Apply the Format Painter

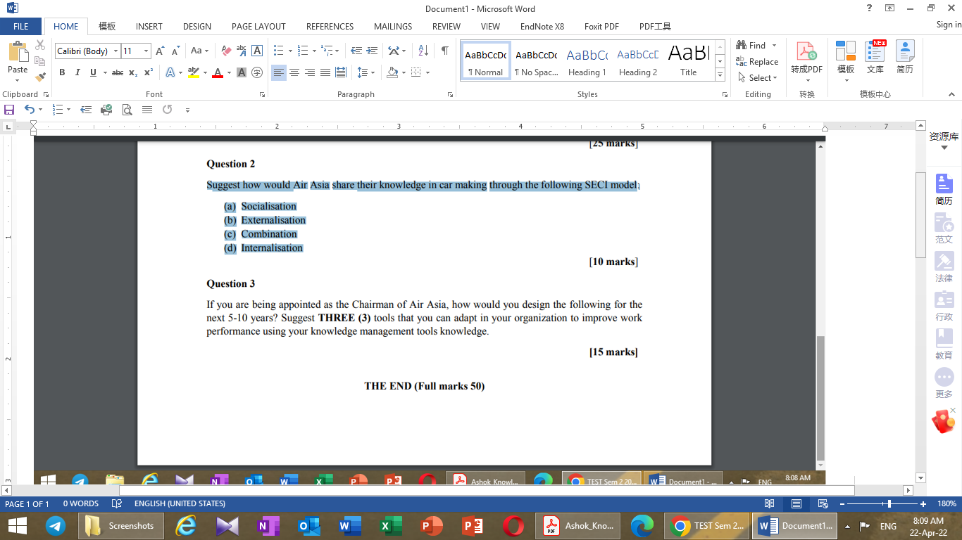click(40, 77)
